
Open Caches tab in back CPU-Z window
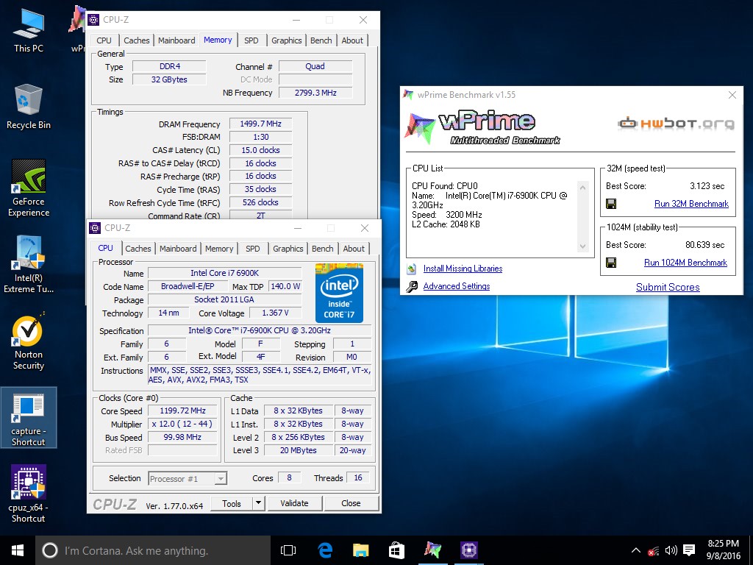pos(136,40)
